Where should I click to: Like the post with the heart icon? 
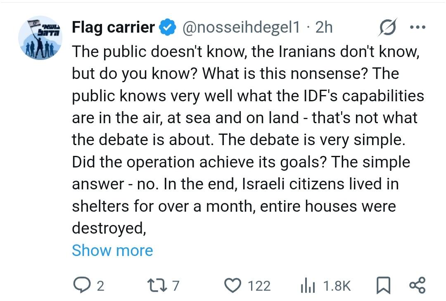(232, 285)
